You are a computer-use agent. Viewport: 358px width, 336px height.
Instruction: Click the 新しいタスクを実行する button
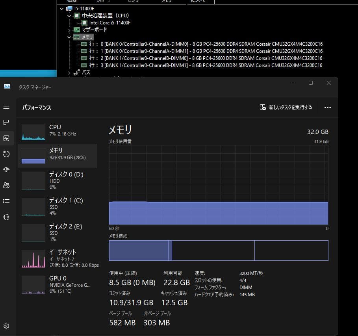tap(286, 107)
